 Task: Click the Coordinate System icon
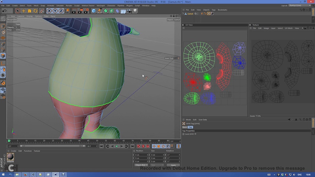point(67,11)
